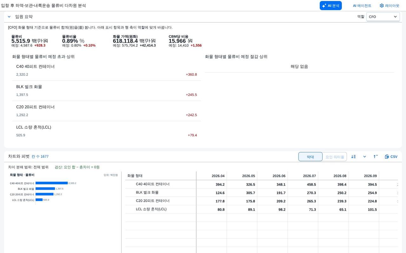The height and width of the screenshot is (253, 406).
Task: Open the AI 에이전트 panel
Action: 362,6
